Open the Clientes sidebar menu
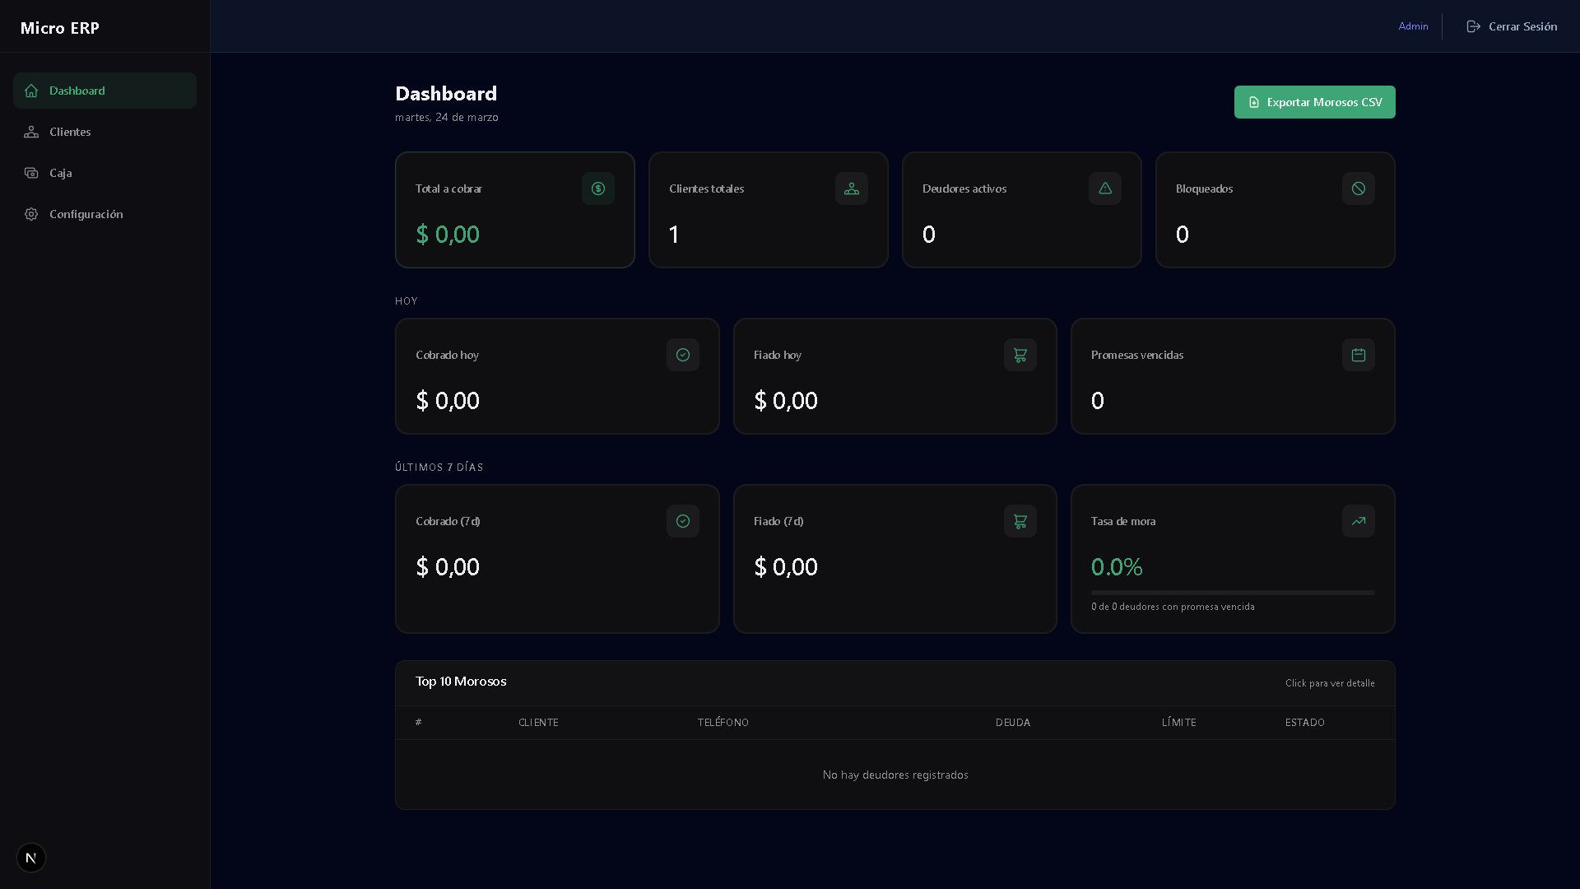The height and width of the screenshot is (889, 1580). click(70, 132)
